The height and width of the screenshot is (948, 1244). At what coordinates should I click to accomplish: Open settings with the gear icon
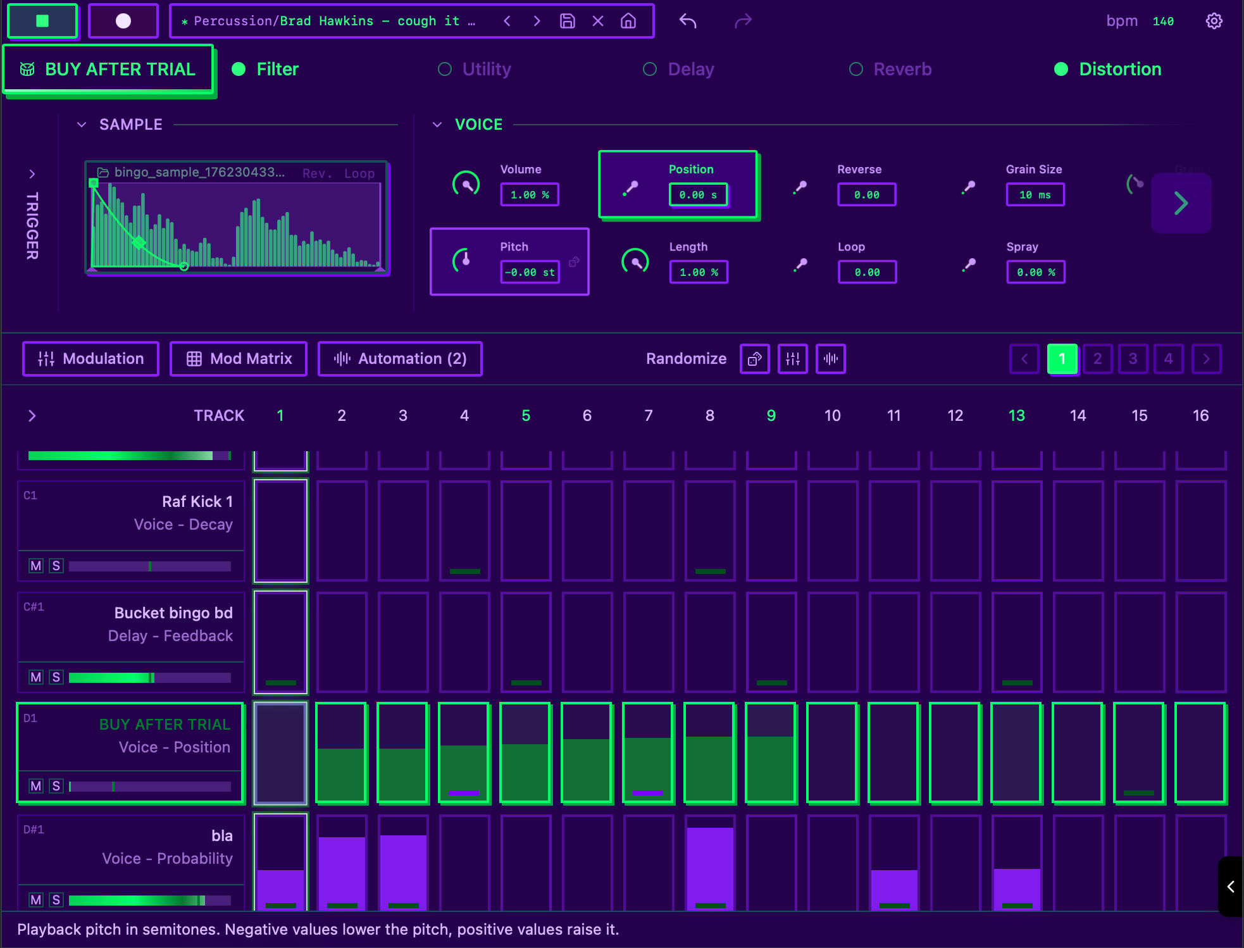tap(1214, 21)
